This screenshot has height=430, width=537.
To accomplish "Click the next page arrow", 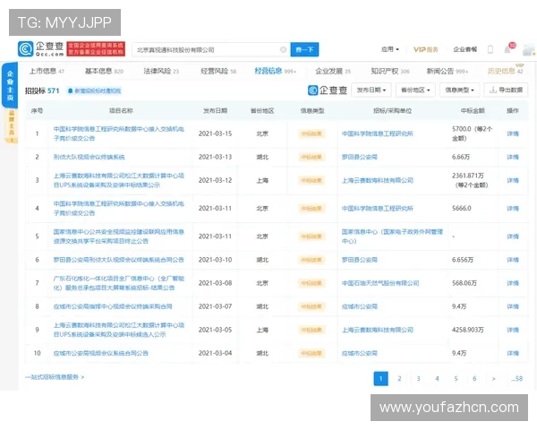I will 493,379.
